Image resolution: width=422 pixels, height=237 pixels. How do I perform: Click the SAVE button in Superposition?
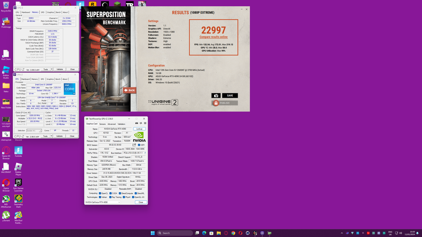click(x=230, y=95)
